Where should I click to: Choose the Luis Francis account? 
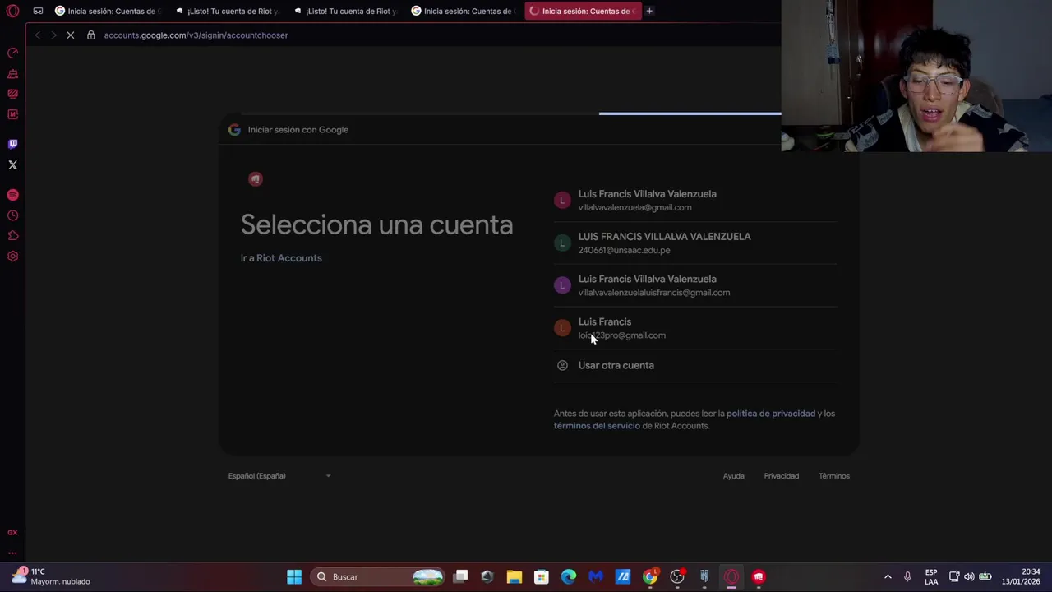click(x=695, y=328)
